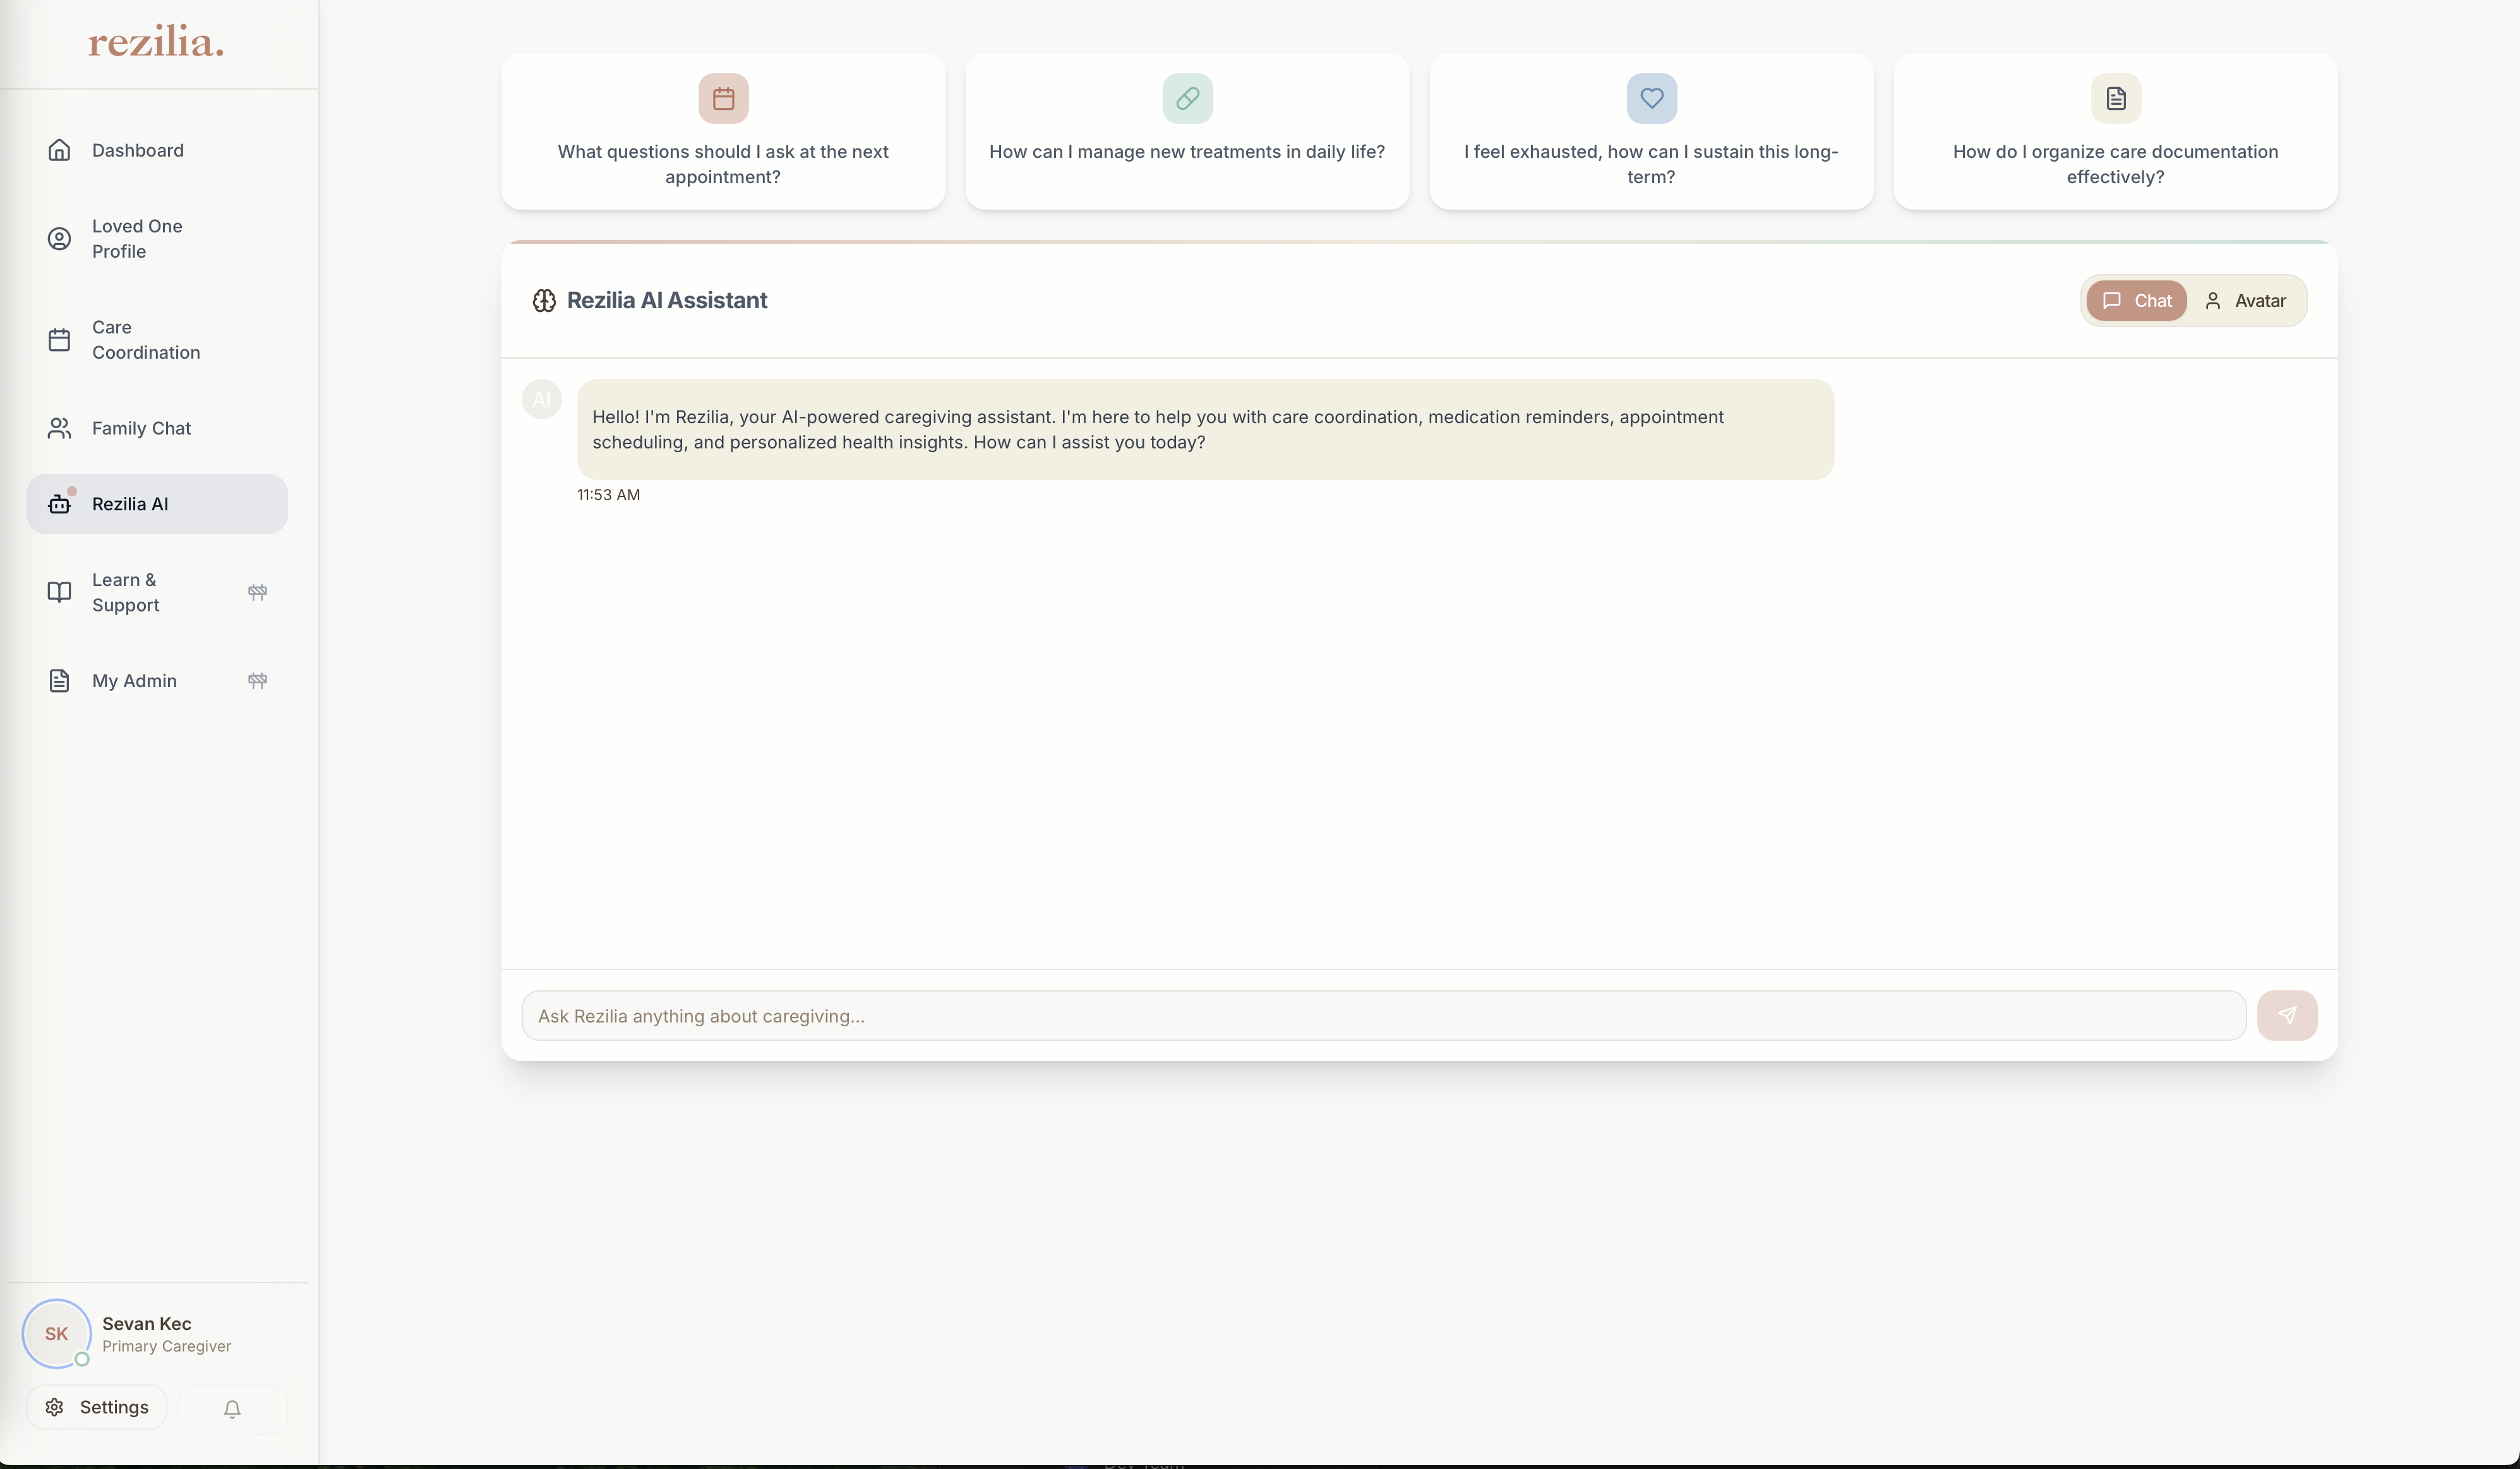Go to Loved One Profile
2520x1469 pixels.
(137, 238)
